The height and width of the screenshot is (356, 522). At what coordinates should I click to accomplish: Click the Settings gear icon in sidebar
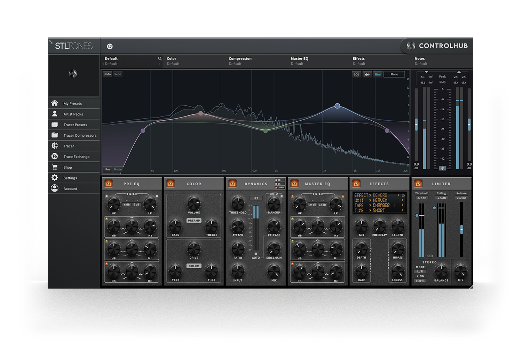pyautogui.click(x=55, y=178)
